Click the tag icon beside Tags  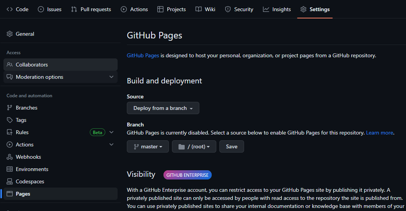pyautogui.click(x=10, y=120)
